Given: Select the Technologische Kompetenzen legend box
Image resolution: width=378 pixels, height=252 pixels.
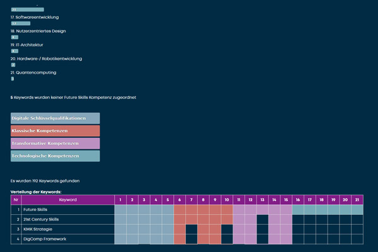Looking at the screenshot, I should coord(55,156).
